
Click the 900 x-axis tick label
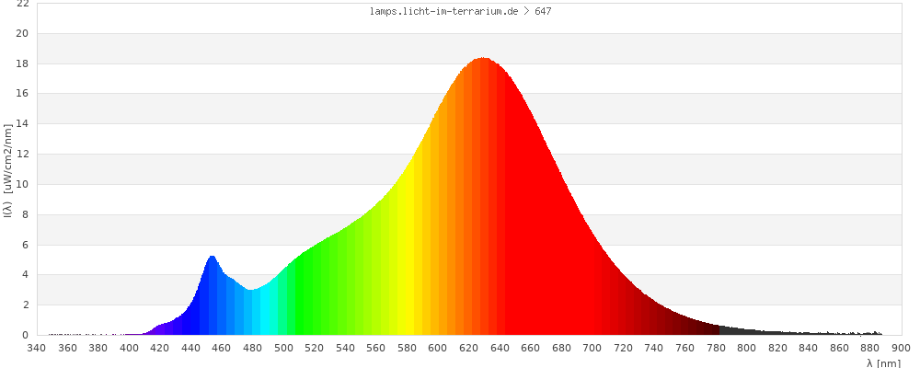pos(901,348)
